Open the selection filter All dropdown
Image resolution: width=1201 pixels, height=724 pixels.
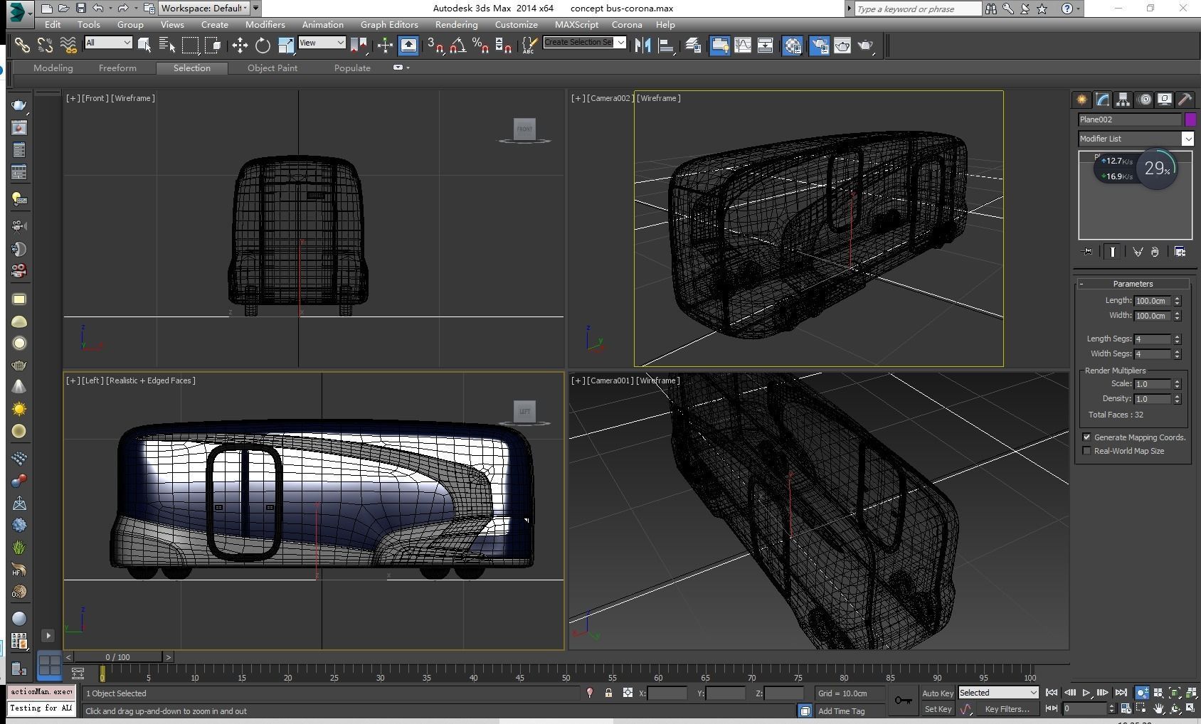point(108,43)
